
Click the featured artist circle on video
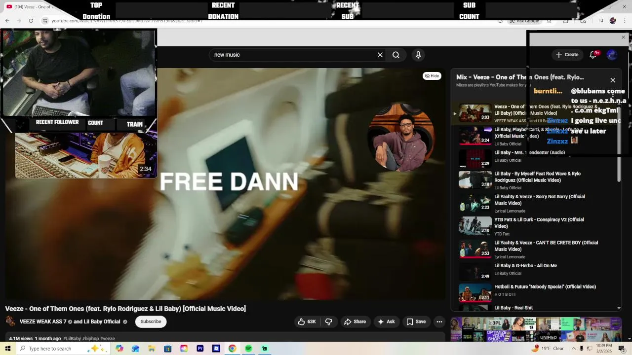click(401, 137)
